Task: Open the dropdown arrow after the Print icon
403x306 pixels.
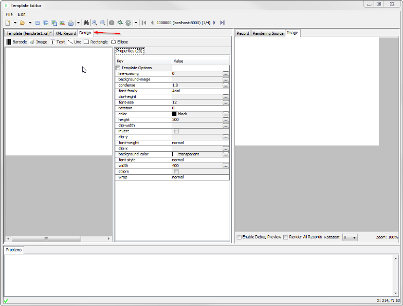Action: click(78, 23)
